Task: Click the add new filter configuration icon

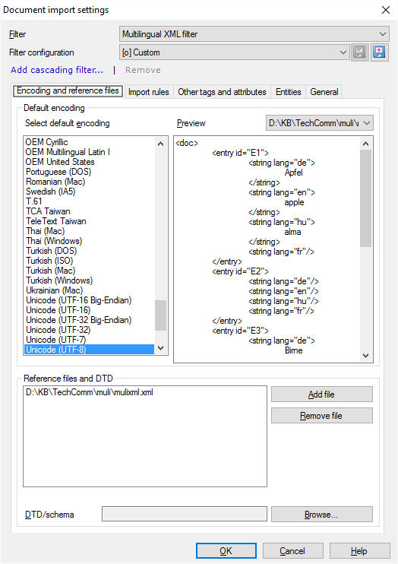Action: click(x=380, y=52)
